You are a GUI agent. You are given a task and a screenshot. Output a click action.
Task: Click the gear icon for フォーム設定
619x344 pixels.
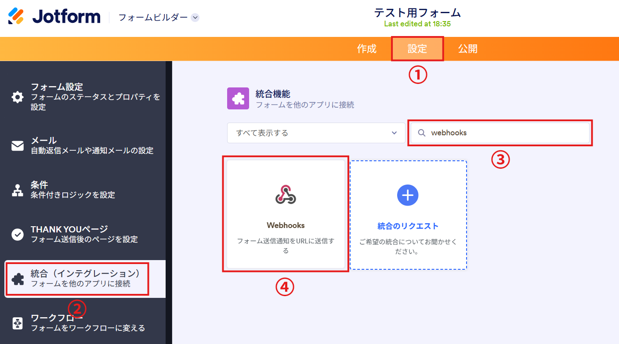[18, 97]
